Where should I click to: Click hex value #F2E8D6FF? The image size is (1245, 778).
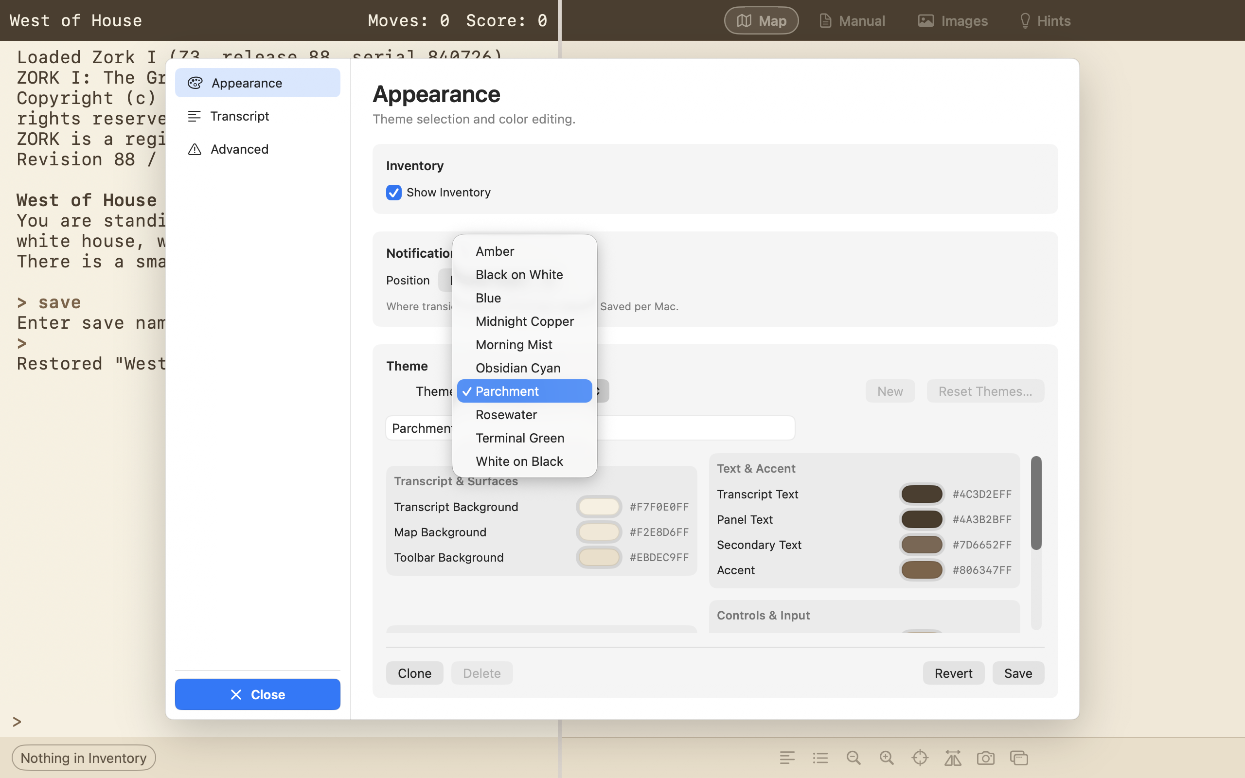[659, 532]
